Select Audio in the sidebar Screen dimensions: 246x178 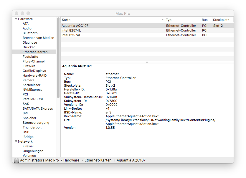pos(27,28)
